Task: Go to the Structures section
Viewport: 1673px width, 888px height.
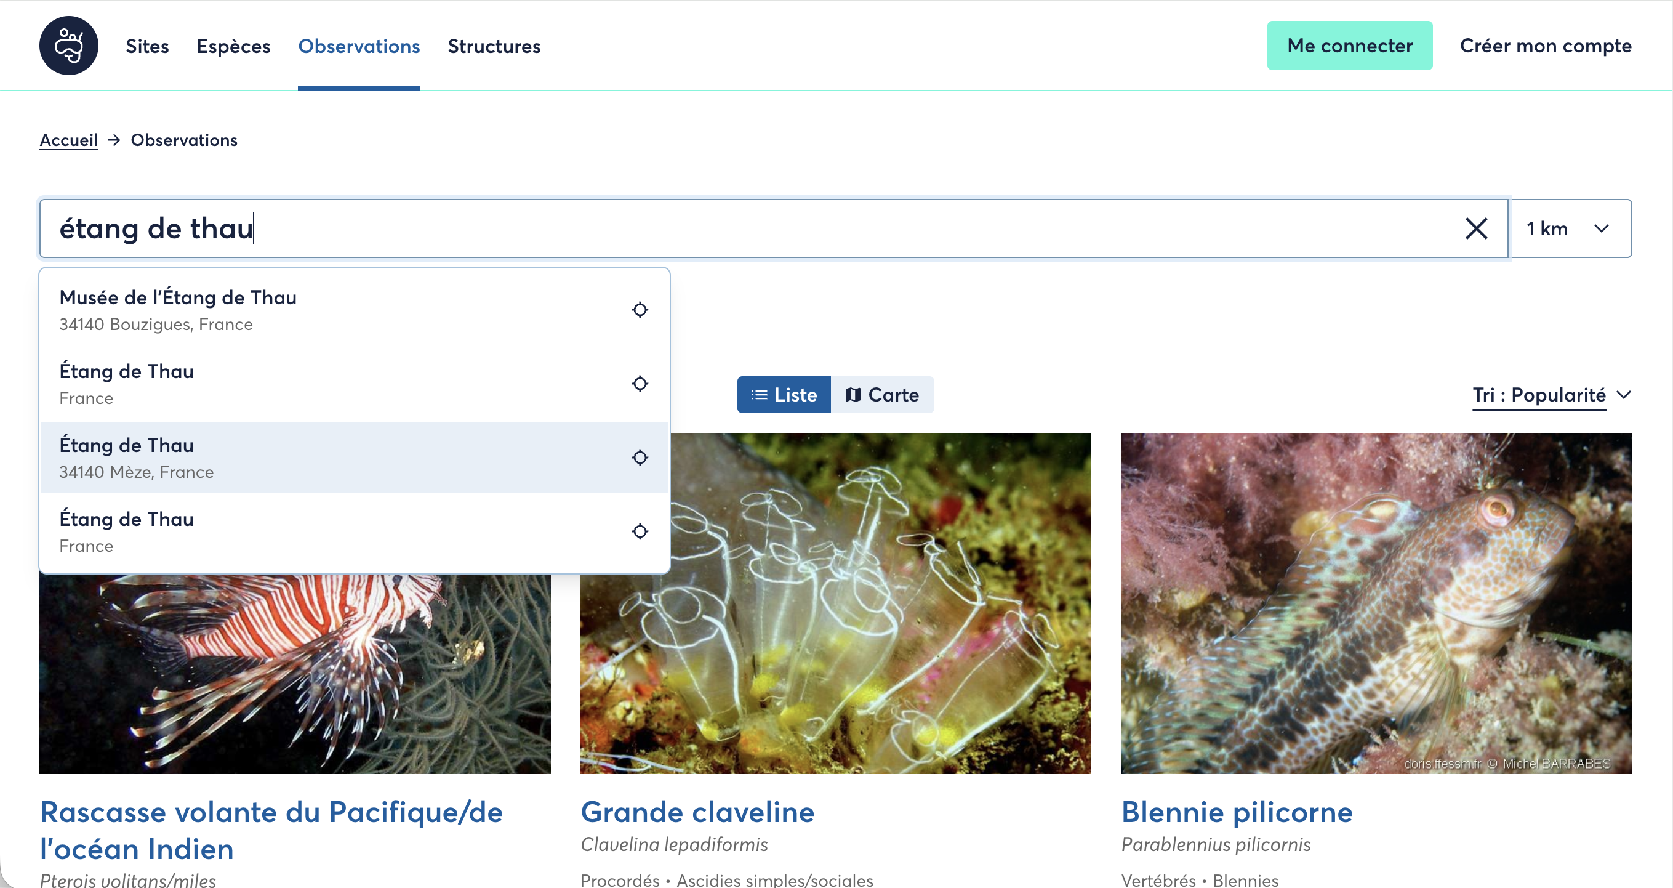Action: (x=494, y=46)
